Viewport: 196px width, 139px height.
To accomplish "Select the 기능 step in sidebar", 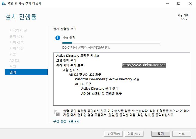I will point(13,54).
